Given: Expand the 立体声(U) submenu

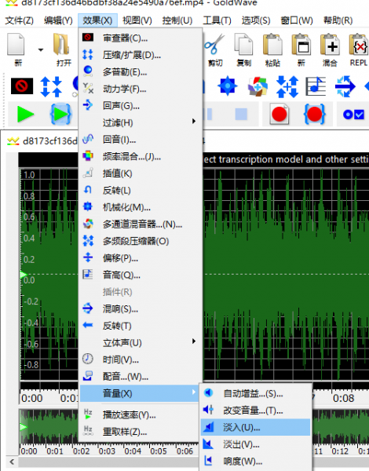Looking at the screenshot, I should (x=141, y=342).
